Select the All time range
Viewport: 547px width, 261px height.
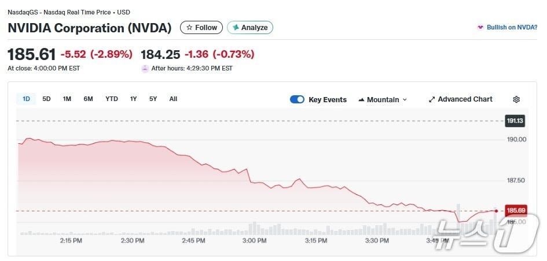[173, 99]
